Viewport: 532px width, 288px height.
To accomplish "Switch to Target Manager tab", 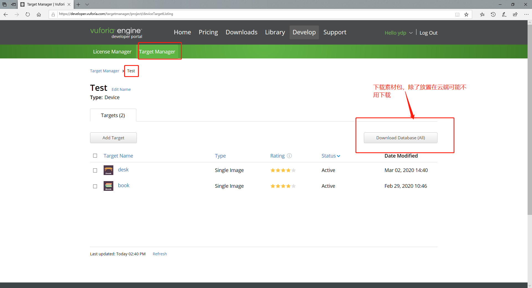I will tap(157, 52).
